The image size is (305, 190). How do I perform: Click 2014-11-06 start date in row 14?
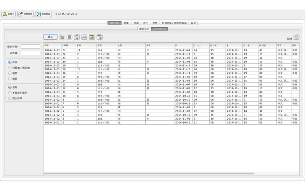pyautogui.click(x=183, y=81)
